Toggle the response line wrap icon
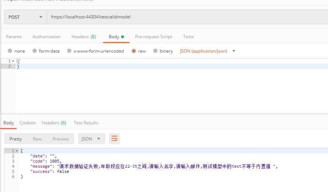Viewport: 328px width, 192px height. (114, 139)
